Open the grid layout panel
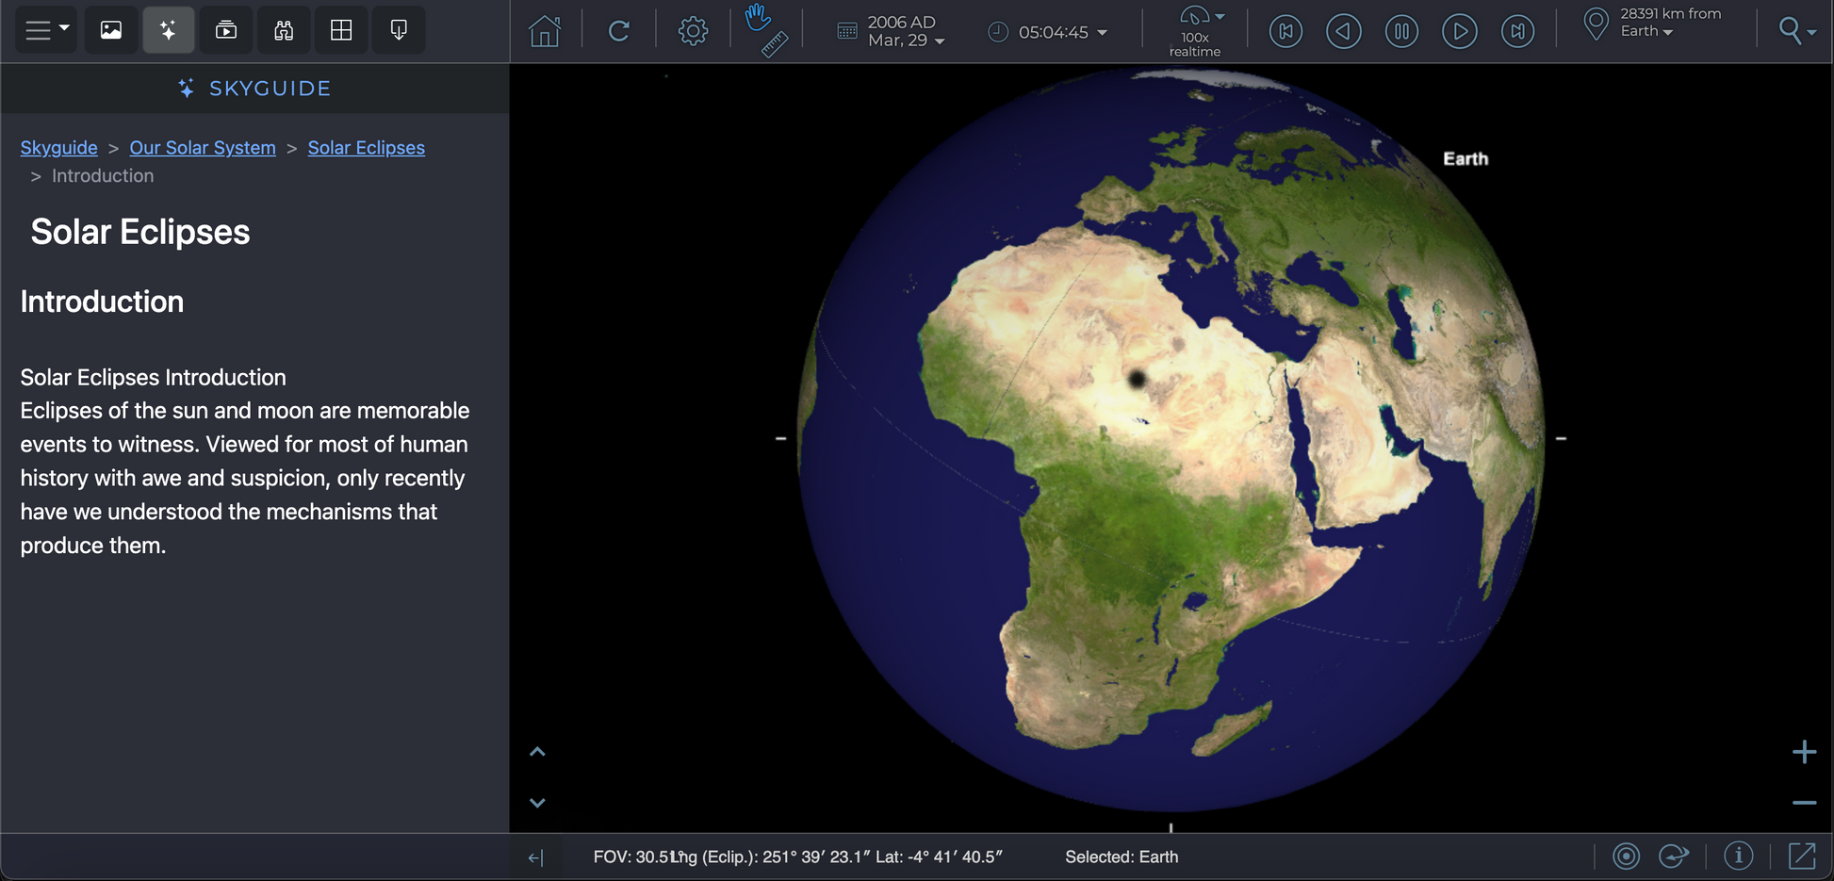Viewport: 1834px width, 881px height. pos(341,30)
